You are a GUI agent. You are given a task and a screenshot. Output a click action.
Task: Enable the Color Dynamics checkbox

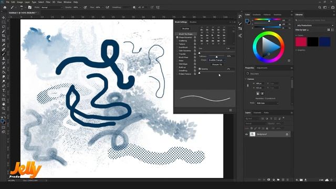tap(177, 50)
